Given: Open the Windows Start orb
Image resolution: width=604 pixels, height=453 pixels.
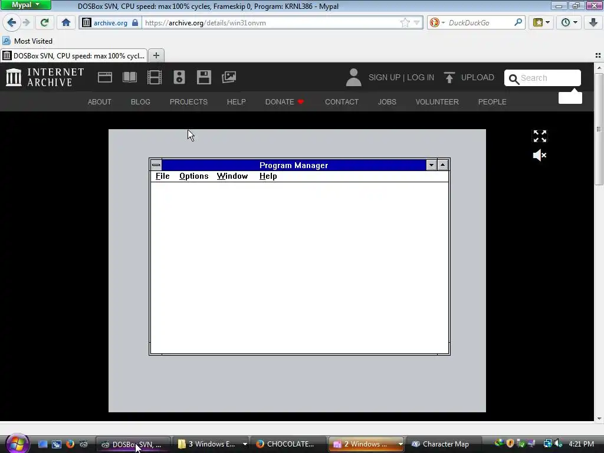Looking at the screenshot, I should coord(17,444).
